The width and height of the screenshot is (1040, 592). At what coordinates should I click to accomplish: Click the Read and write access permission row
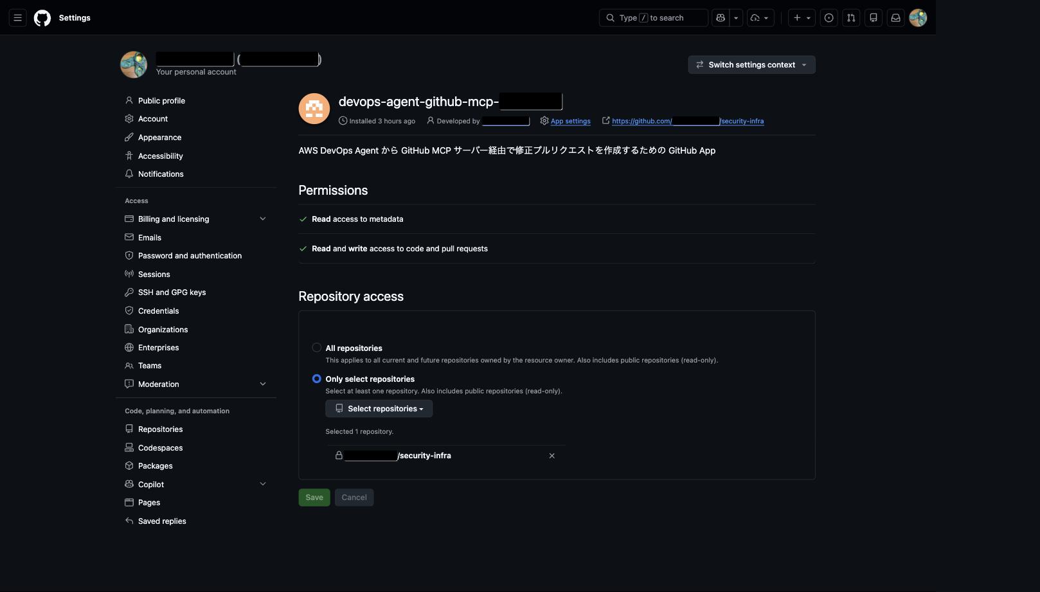pos(557,249)
